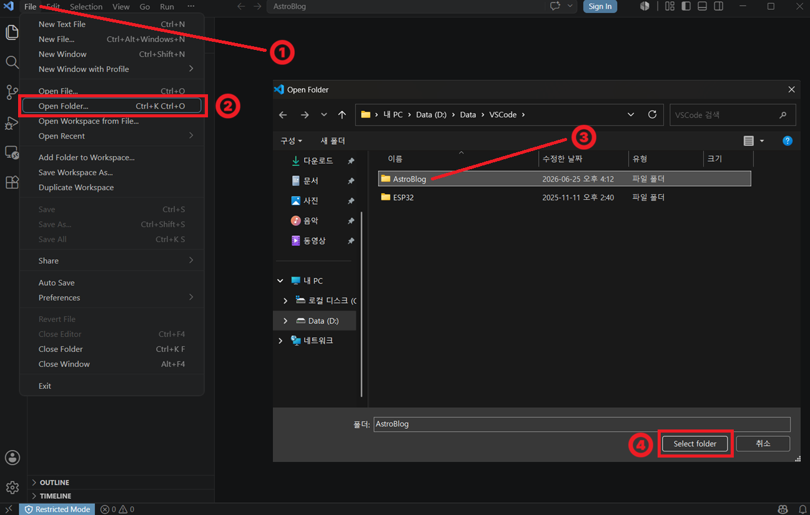This screenshot has width=810, height=515.
Task: Click the 취소 cancel button
Action: click(x=763, y=444)
